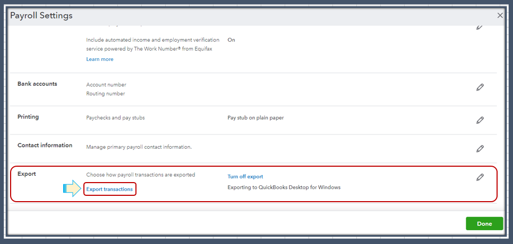Close the Payroll Settings dialog
The image size is (513, 244).
(500, 15)
